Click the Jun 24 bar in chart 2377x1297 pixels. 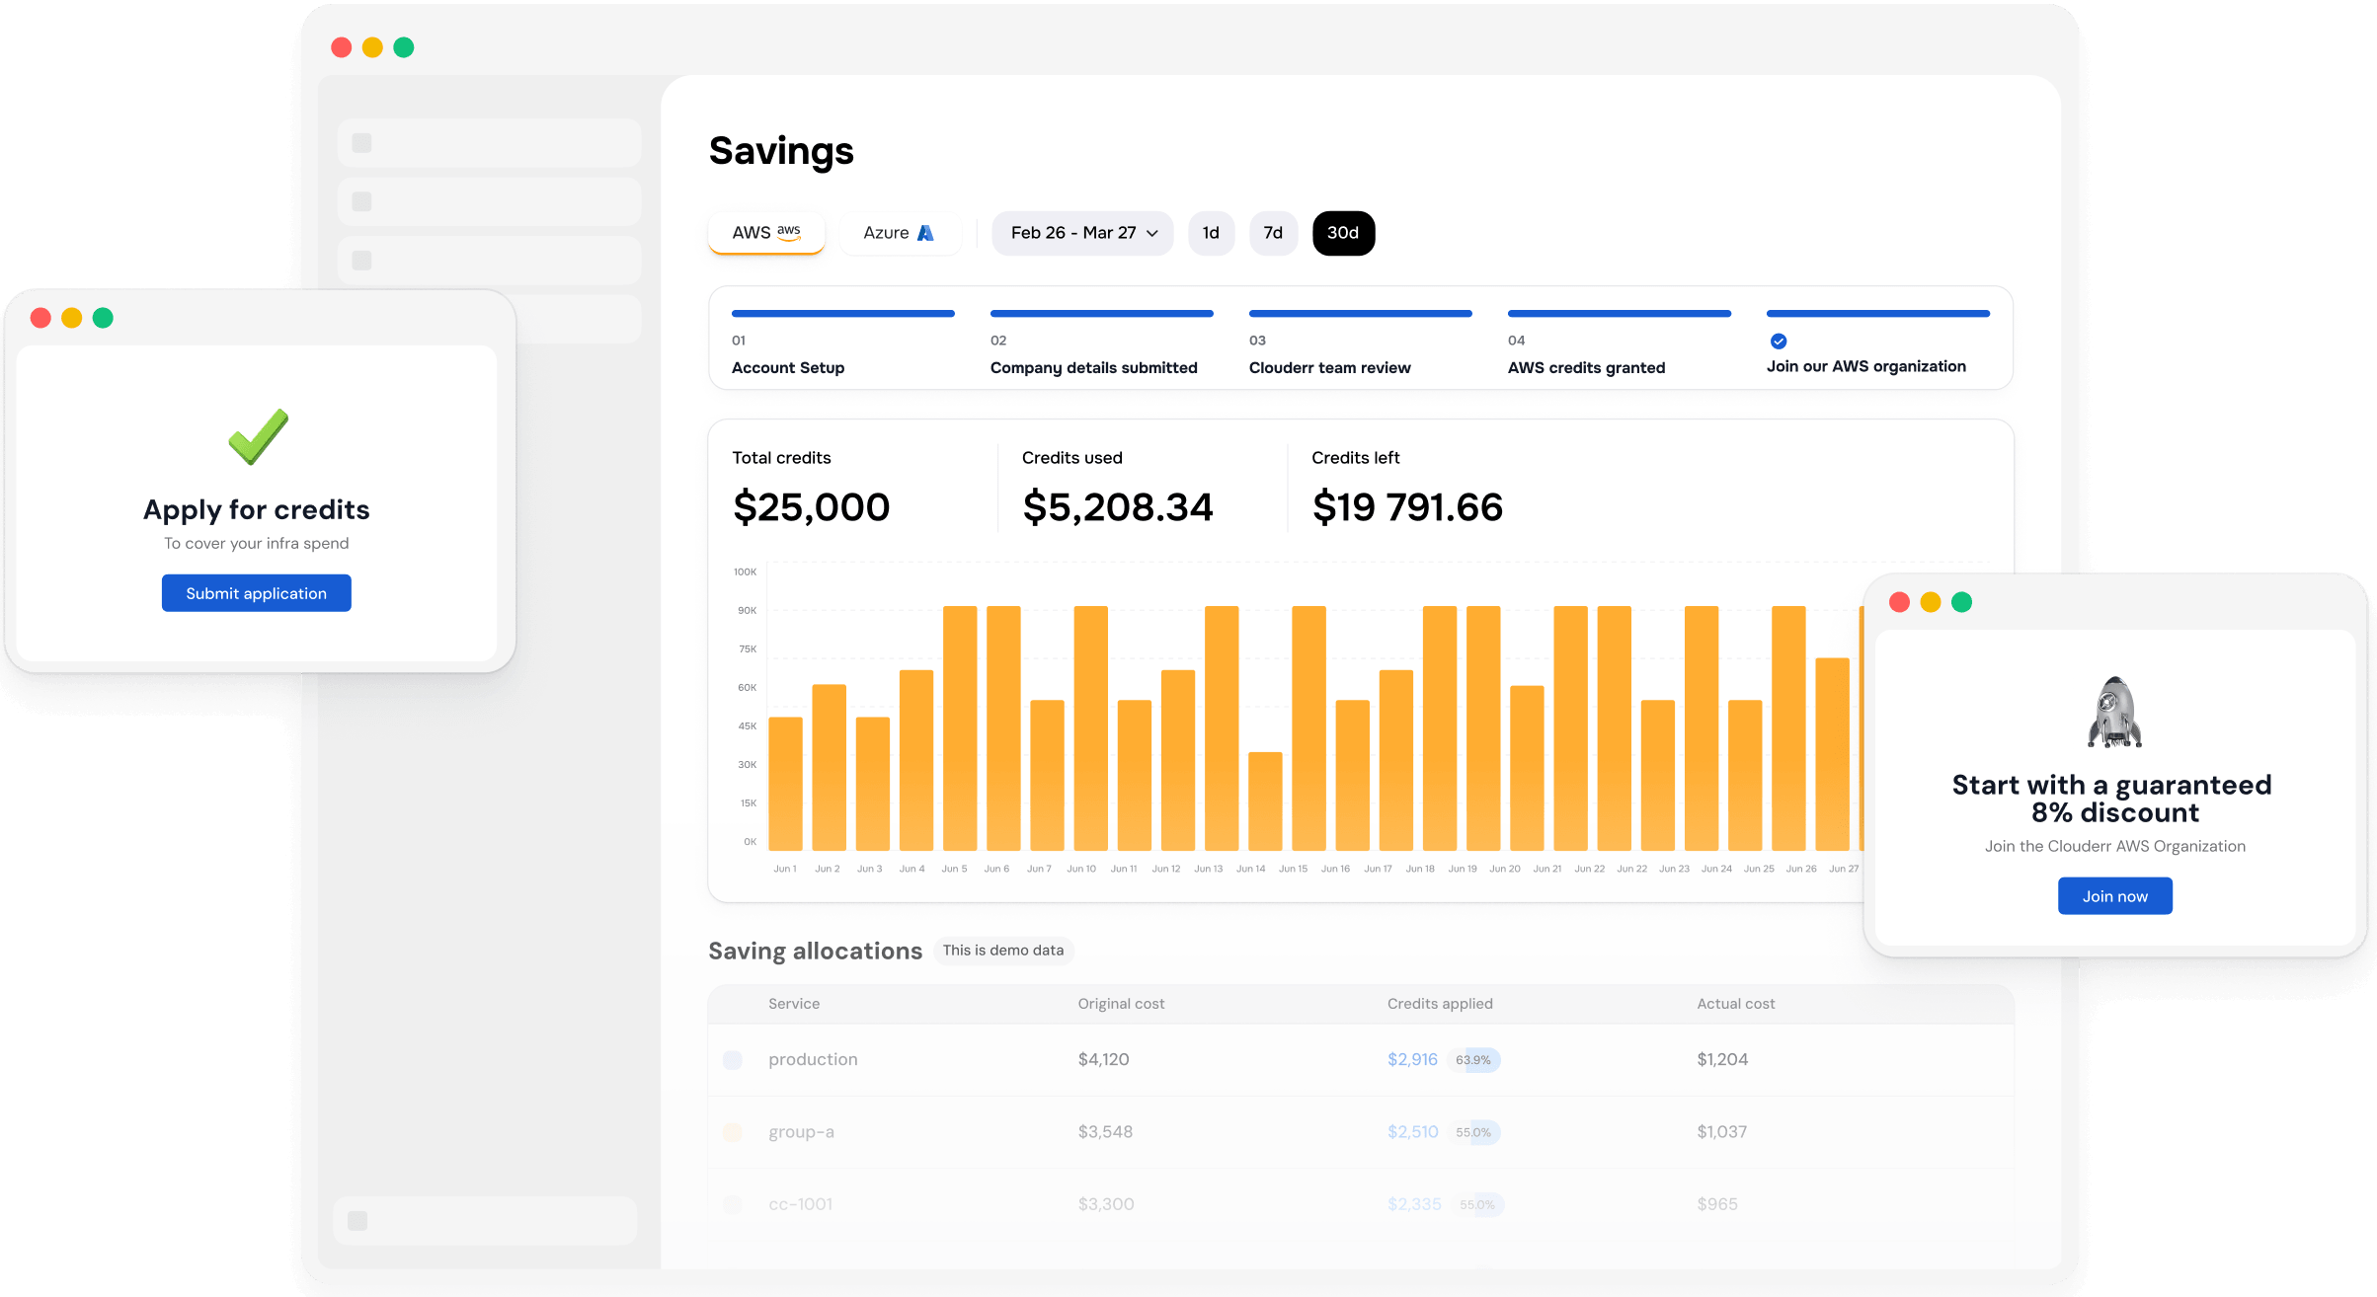pyautogui.click(x=1702, y=728)
